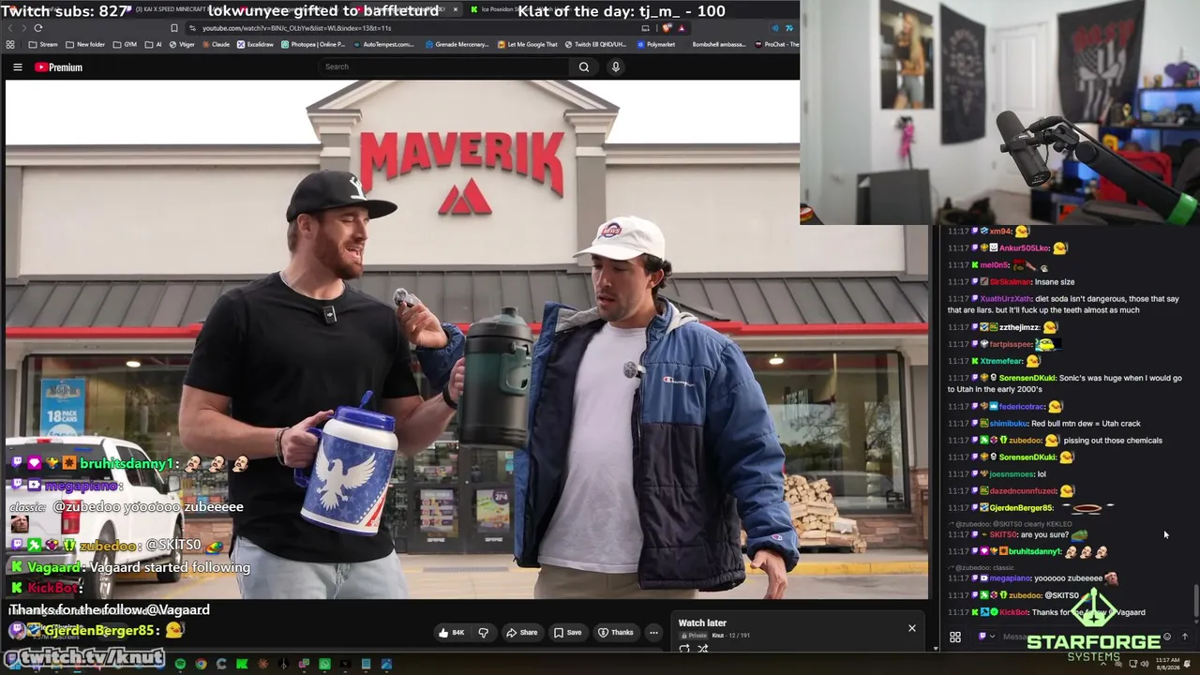Start voice search with the microphone
The height and width of the screenshot is (675, 1200).
click(x=615, y=67)
